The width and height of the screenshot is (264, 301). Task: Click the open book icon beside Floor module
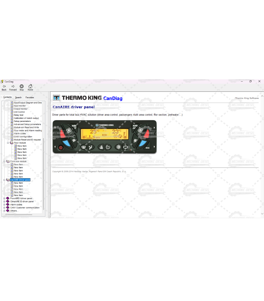pos(11,143)
